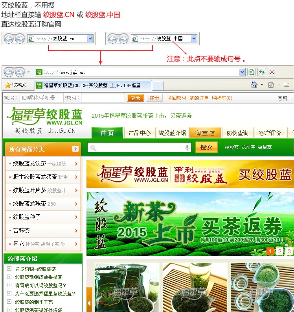The height and width of the screenshot is (312, 294).
Task: Select the 首页 navigation tab
Action: click(107, 133)
